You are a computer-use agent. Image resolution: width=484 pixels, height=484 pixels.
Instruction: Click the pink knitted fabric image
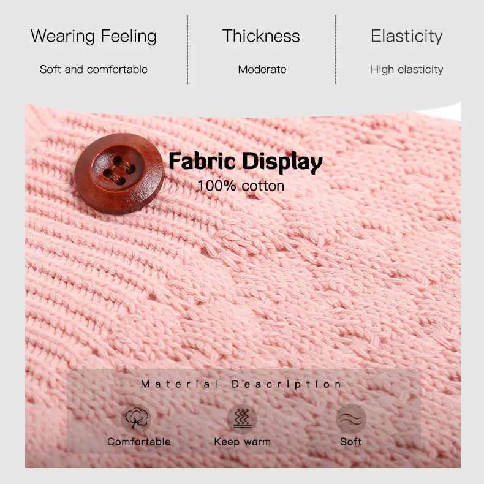pos(243,285)
